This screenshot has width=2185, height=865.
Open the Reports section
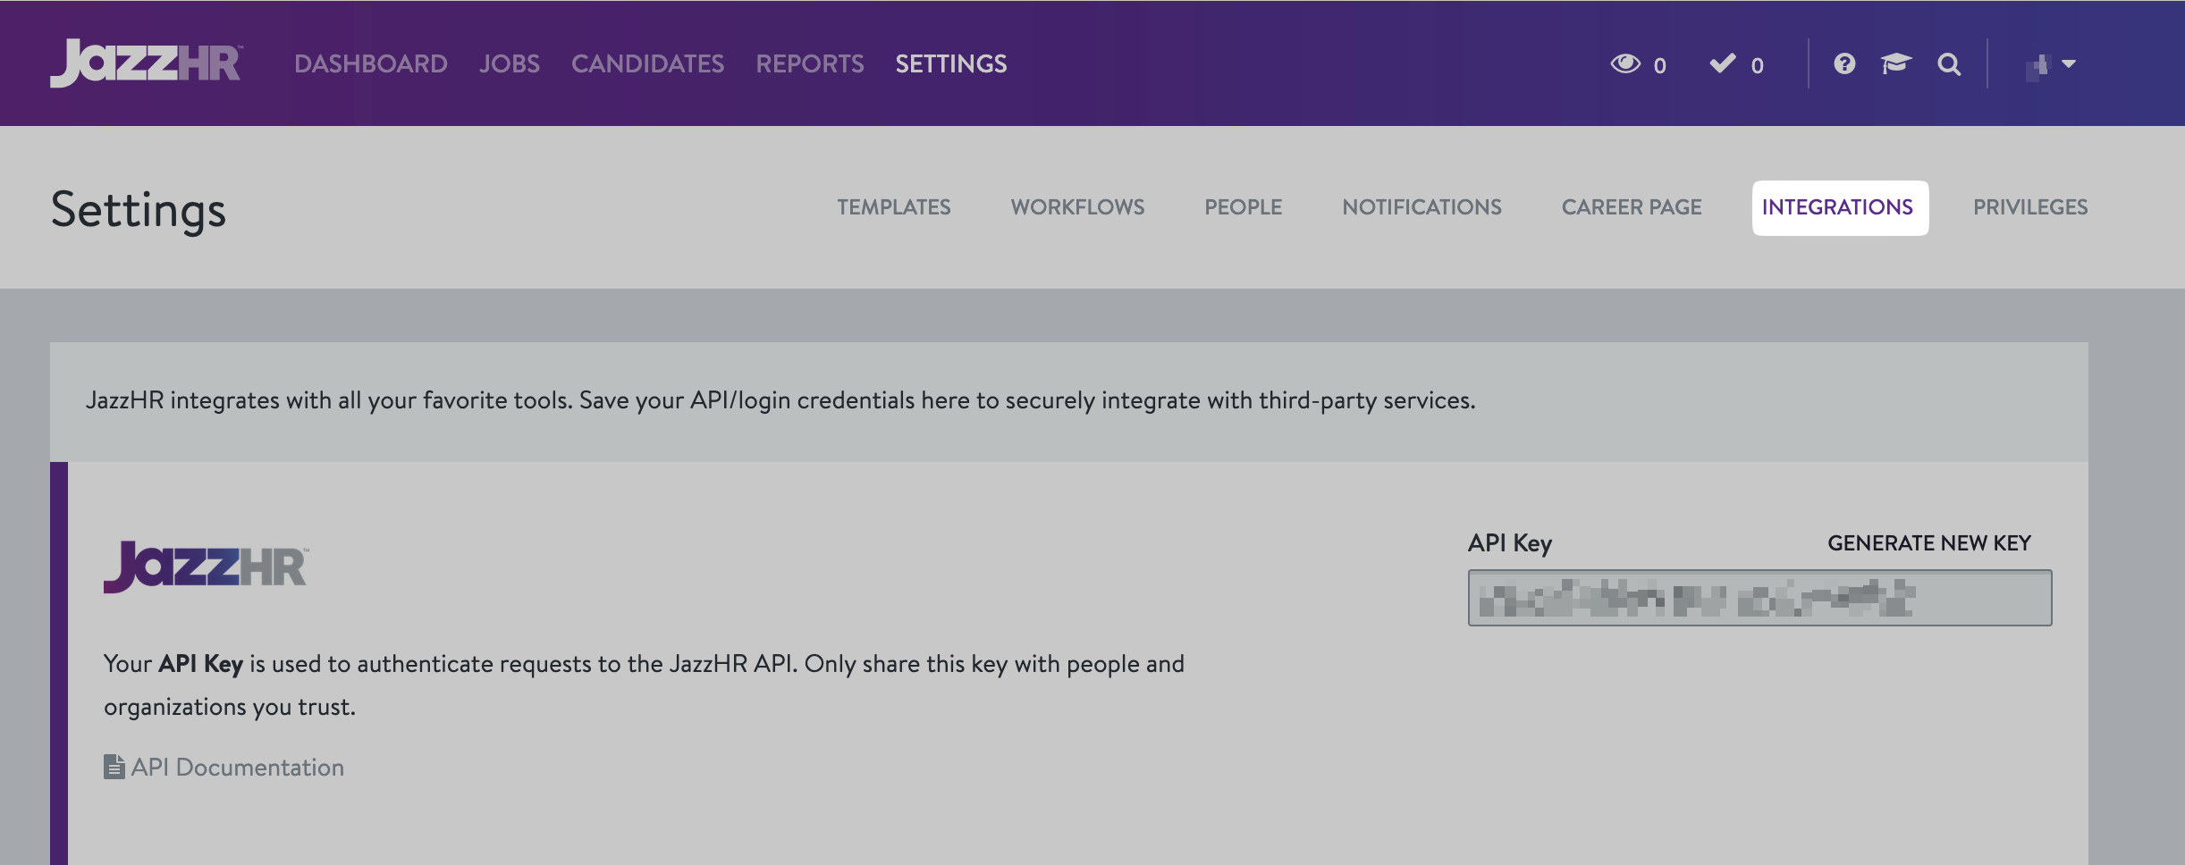tap(809, 63)
